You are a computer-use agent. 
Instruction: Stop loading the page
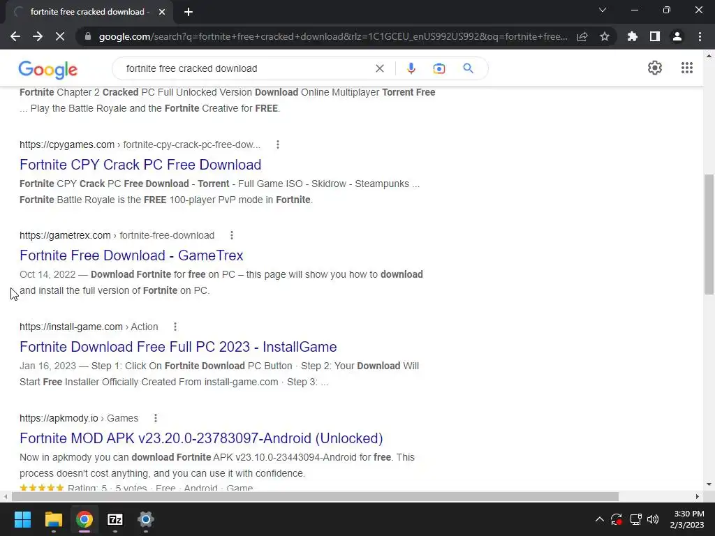tap(60, 36)
